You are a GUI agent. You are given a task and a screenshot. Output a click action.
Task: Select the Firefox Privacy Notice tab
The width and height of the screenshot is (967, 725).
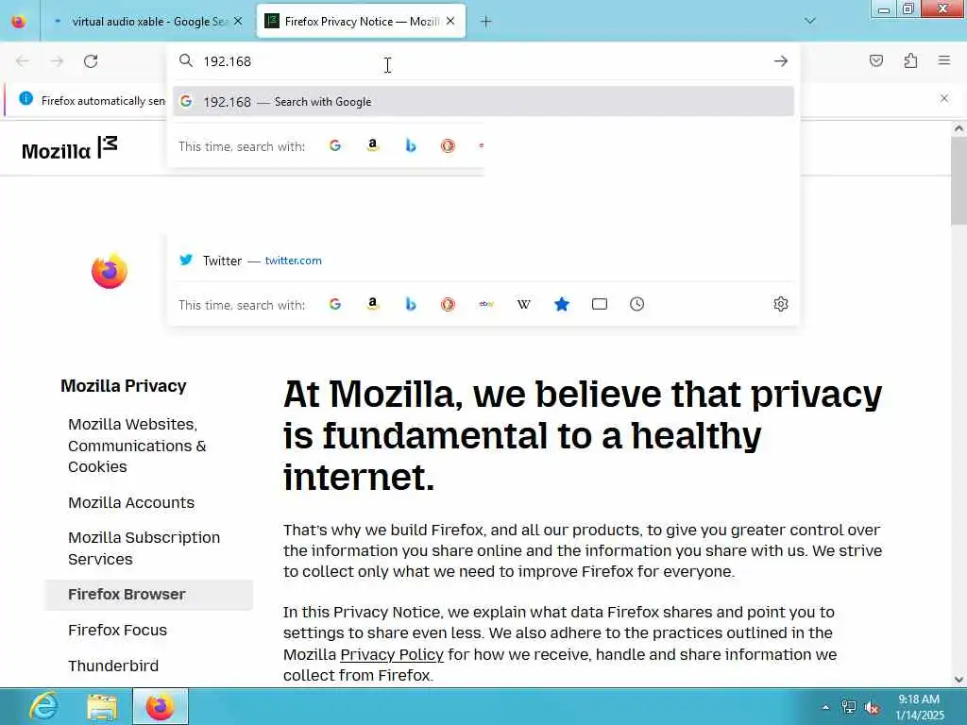click(x=361, y=22)
